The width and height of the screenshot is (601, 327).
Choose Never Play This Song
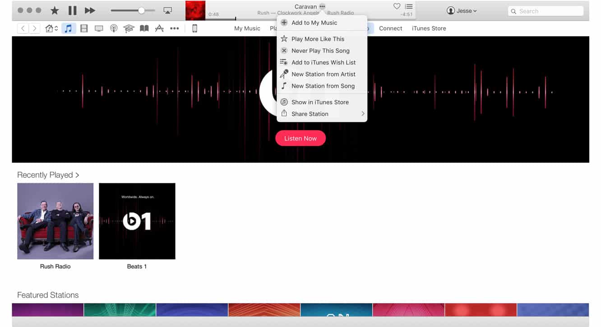pyautogui.click(x=322, y=51)
